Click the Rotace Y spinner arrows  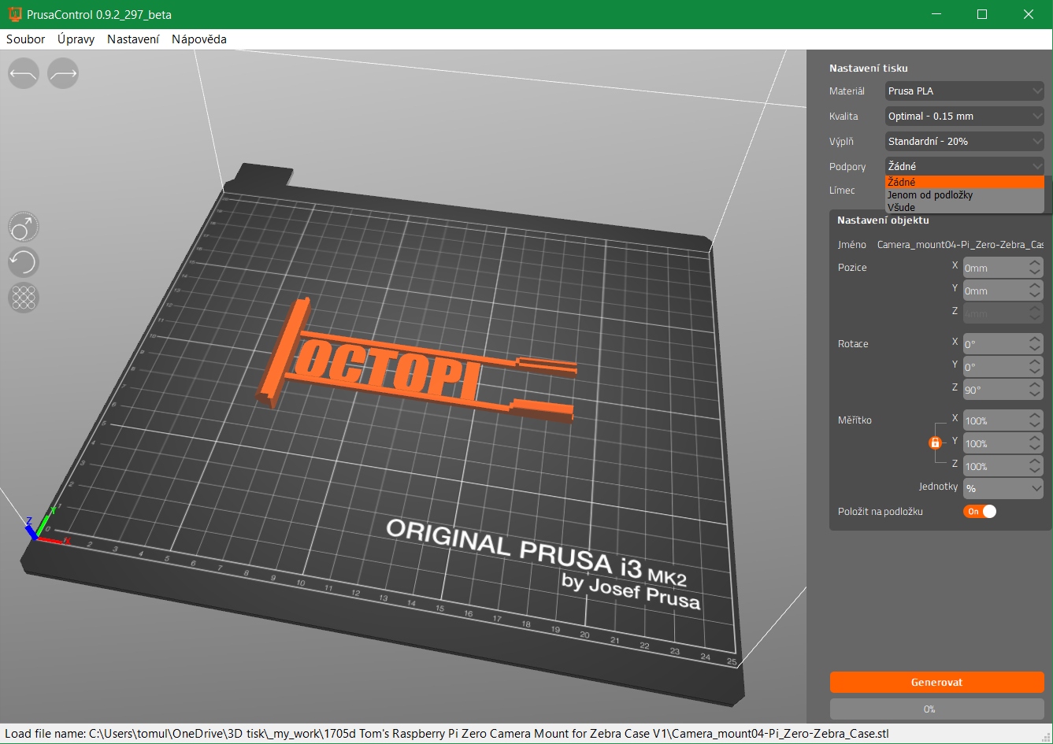[1036, 368]
